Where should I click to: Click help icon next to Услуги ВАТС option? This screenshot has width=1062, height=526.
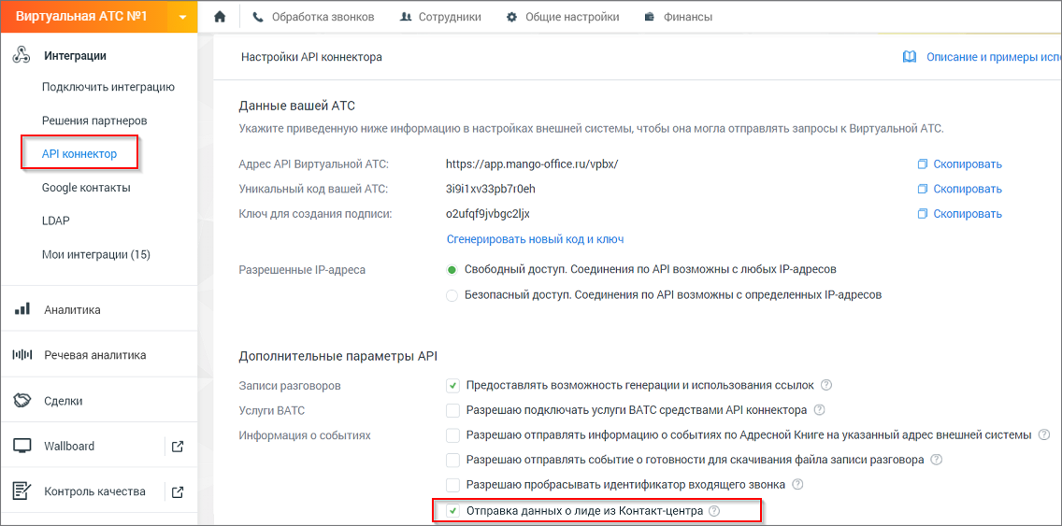tap(820, 410)
